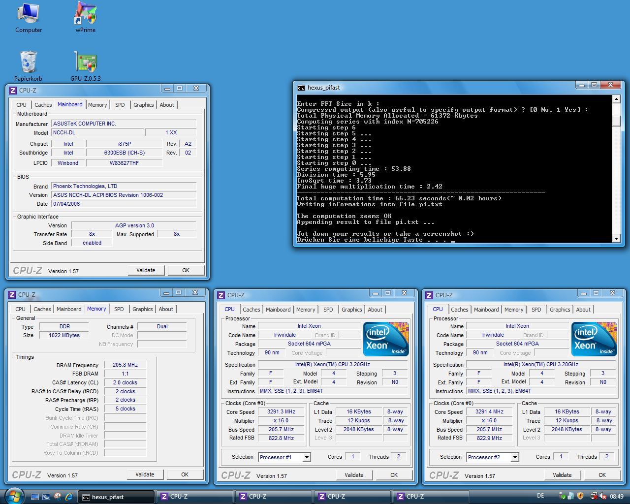
Task: Click the DRAM Frequency 205.8 MHz value
Action: (x=125, y=365)
